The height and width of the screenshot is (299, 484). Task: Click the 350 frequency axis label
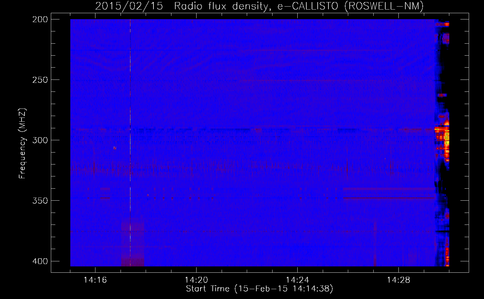40,201
